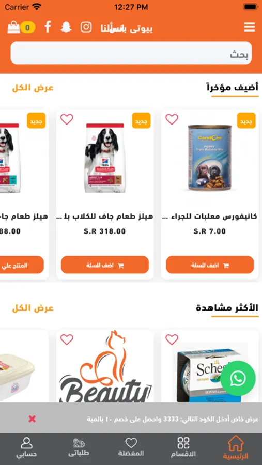Favorite the Beauty cat logo product
This screenshot has height=465, width=262.
click(x=67, y=339)
